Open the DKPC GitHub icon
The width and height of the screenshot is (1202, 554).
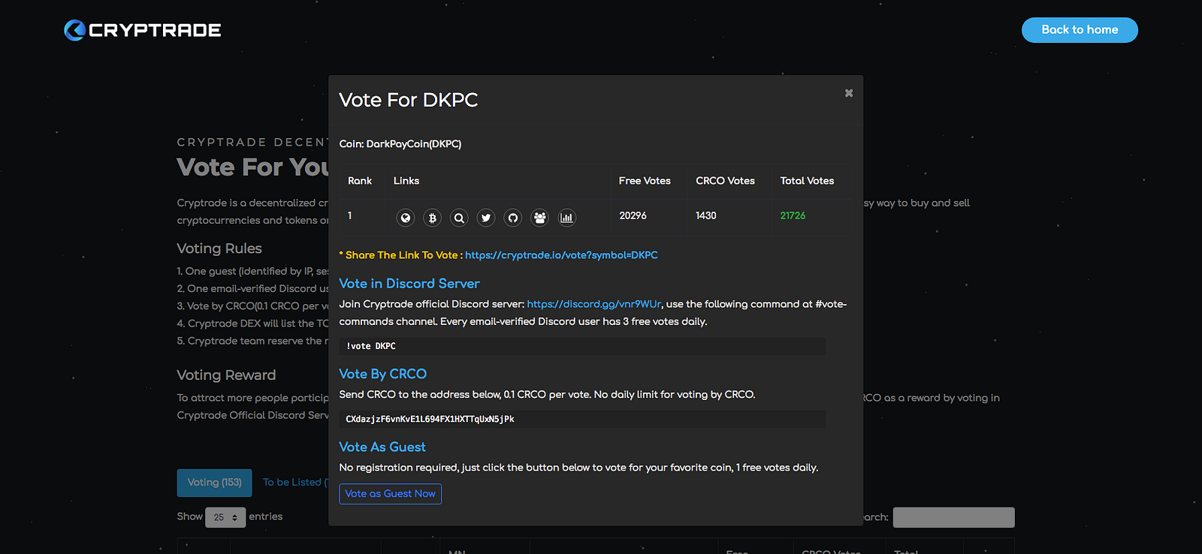(x=513, y=218)
